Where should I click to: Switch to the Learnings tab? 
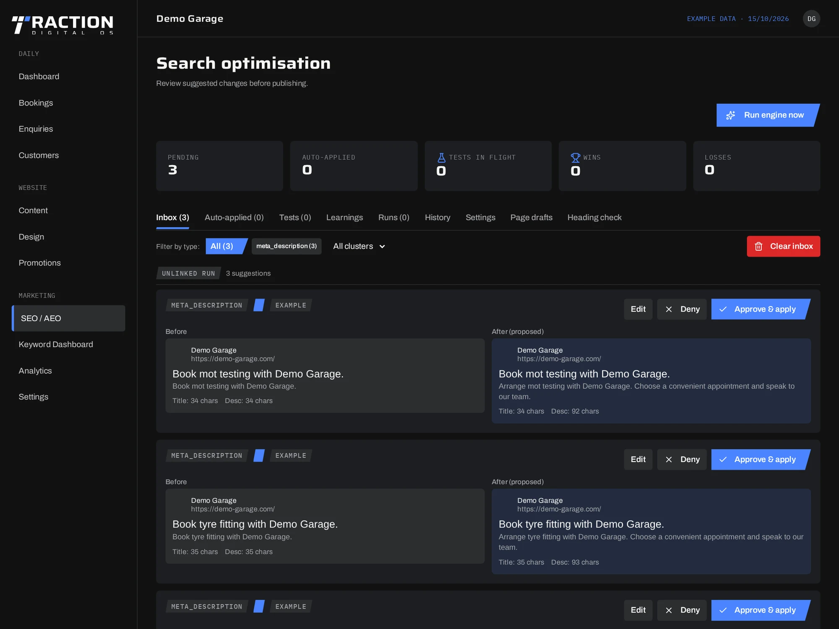coord(344,218)
